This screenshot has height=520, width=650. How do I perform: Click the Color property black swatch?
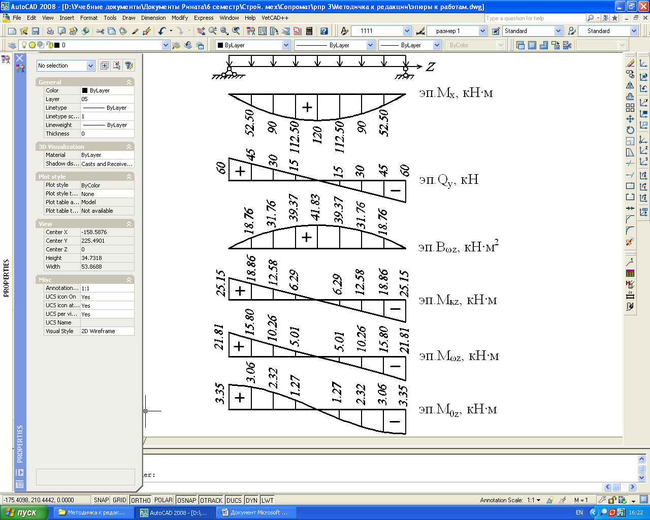85,90
